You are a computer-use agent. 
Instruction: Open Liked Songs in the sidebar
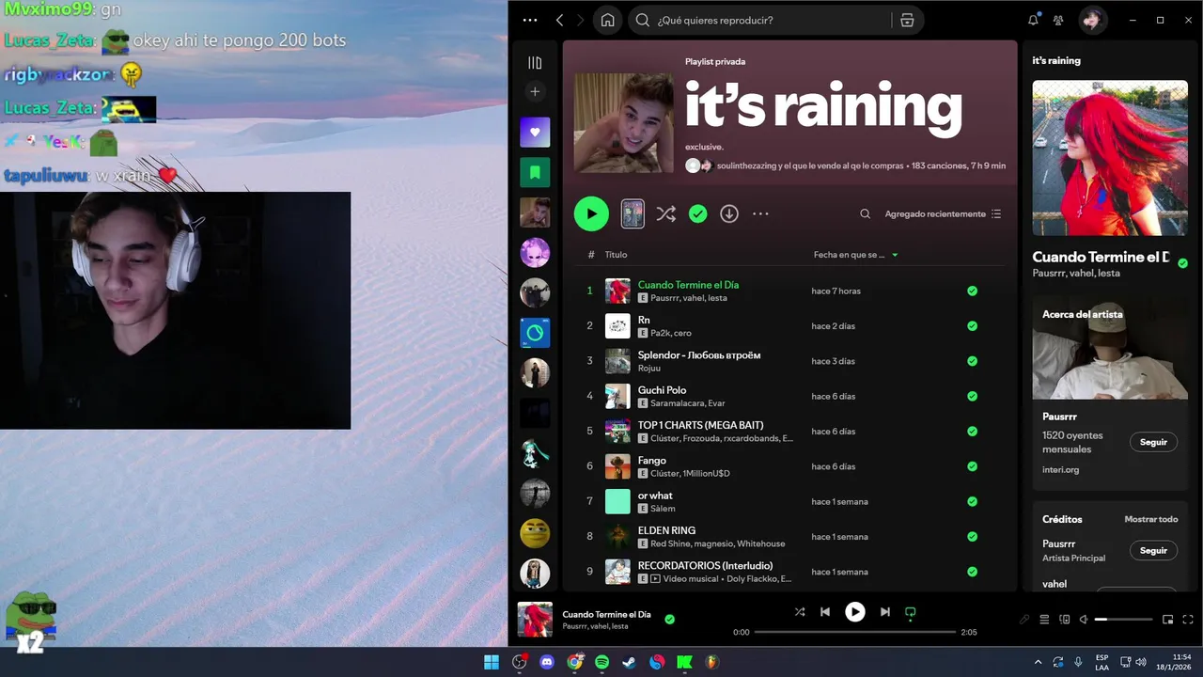coord(535,133)
